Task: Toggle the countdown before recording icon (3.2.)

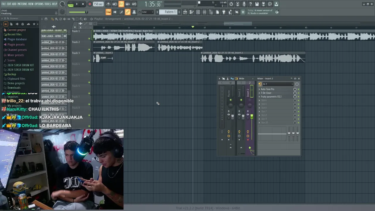Action: tap(121, 4)
